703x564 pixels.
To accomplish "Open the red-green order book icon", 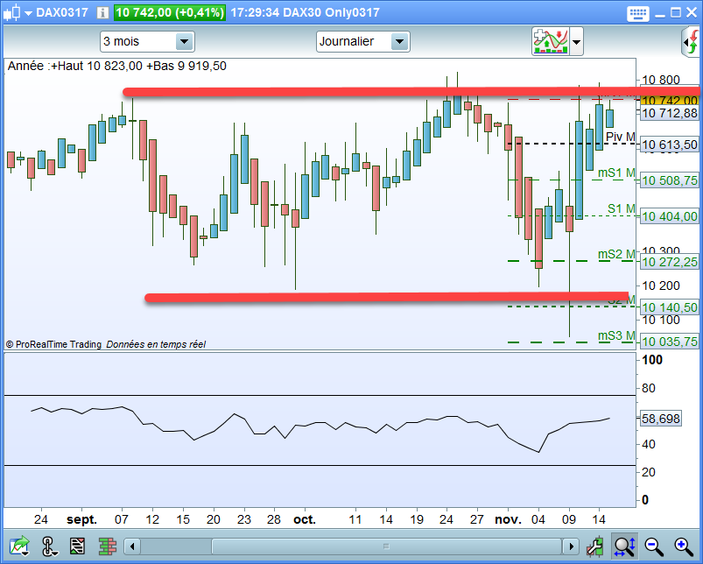I will point(107,546).
